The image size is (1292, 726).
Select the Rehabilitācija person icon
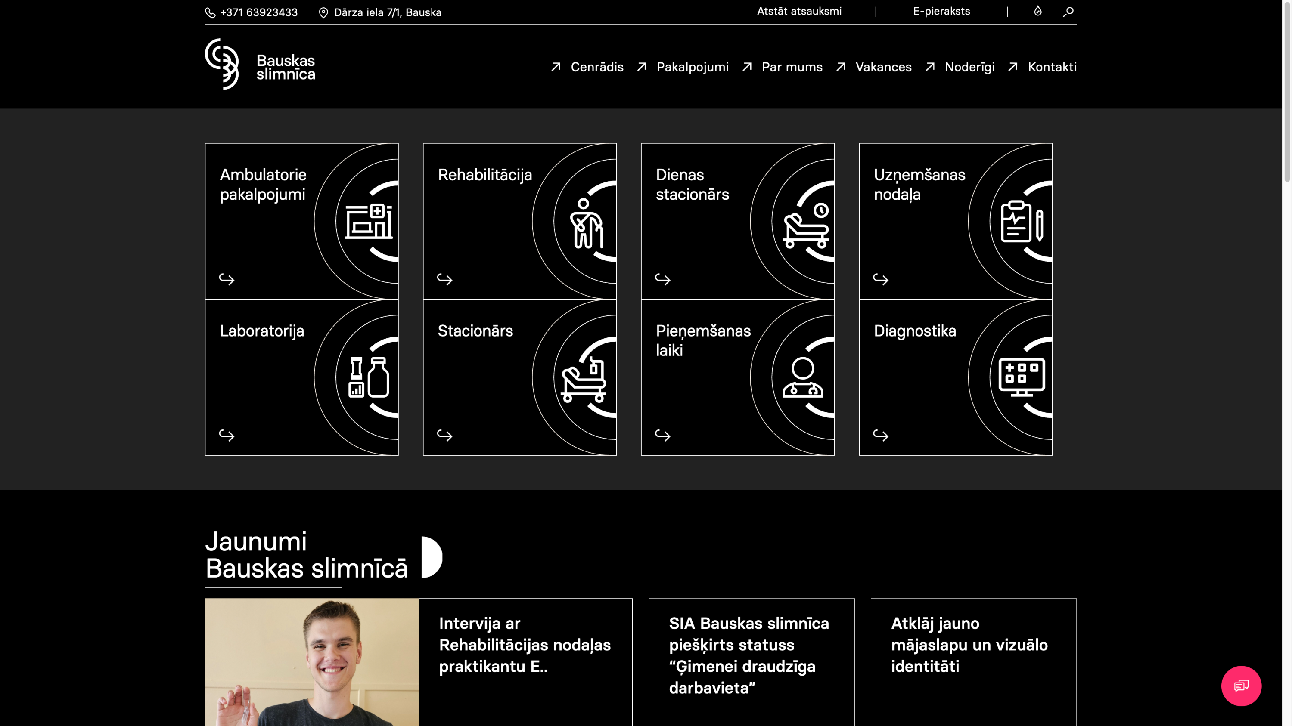[x=586, y=223]
